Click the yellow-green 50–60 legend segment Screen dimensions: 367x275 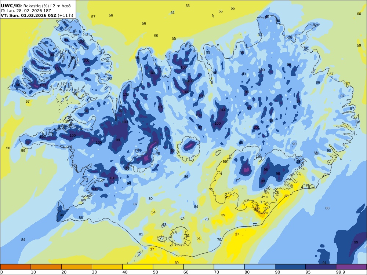click(168, 267)
